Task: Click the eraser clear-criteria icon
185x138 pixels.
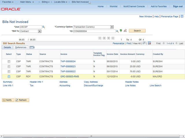Action: [x=125, y=31]
